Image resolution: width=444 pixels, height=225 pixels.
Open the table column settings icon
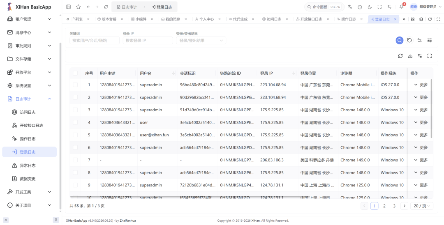(x=420, y=56)
